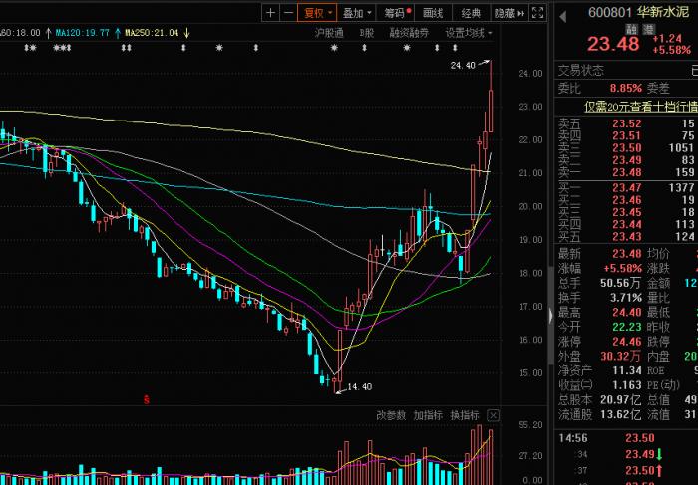Toggle fullscreen chart view icon
This screenshot has height=485, width=698.
538,13
